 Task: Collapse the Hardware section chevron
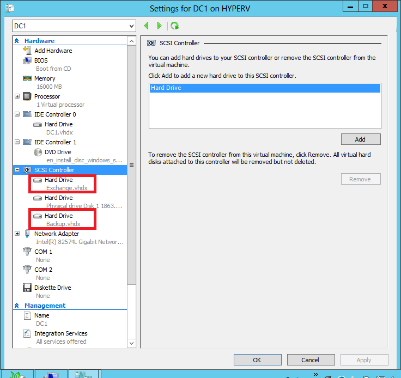point(17,41)
